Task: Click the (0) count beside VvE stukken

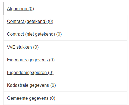Action: [36, 47]
